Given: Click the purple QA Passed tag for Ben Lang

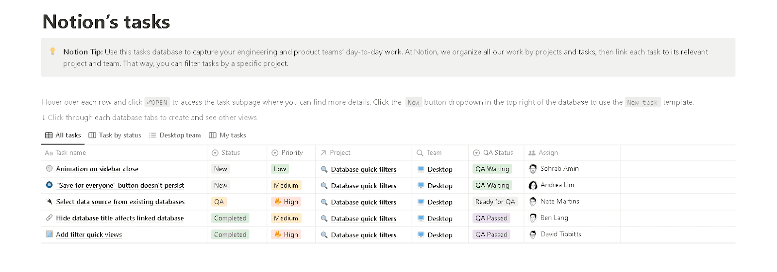Looking at the screenshot, I should pos(491,218).
